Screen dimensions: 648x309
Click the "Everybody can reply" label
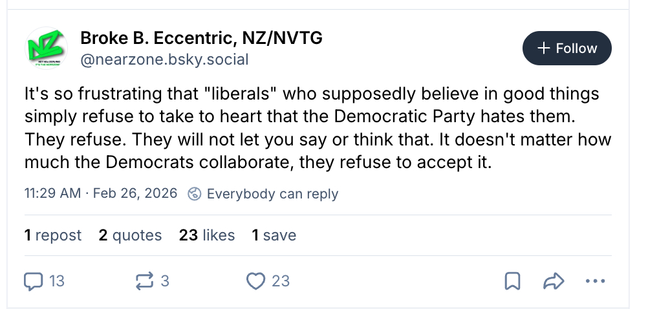(x=272, y=193)
